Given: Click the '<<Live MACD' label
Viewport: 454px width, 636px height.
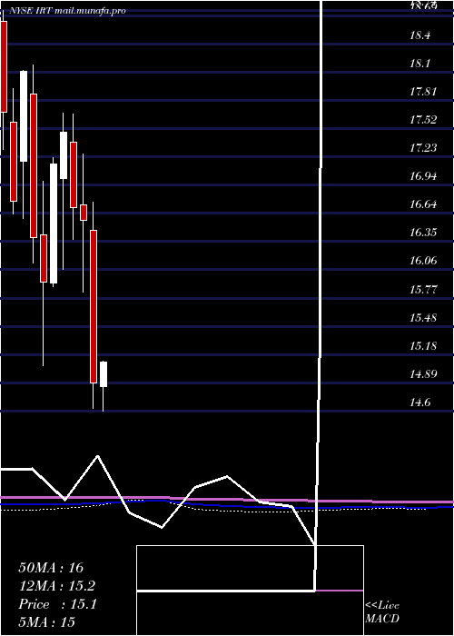Looking at the screenshot, I should tap(382, 611).
